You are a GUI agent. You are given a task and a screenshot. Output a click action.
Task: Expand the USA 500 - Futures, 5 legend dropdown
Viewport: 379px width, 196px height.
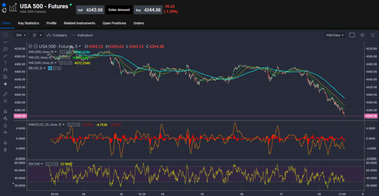[x=80, y=46]
